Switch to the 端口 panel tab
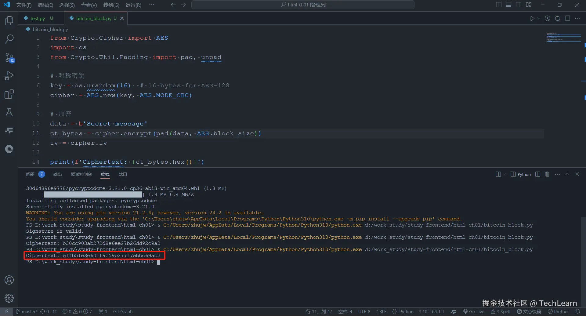The width and height of the screenshot is (586, 316). click(123, 174)
